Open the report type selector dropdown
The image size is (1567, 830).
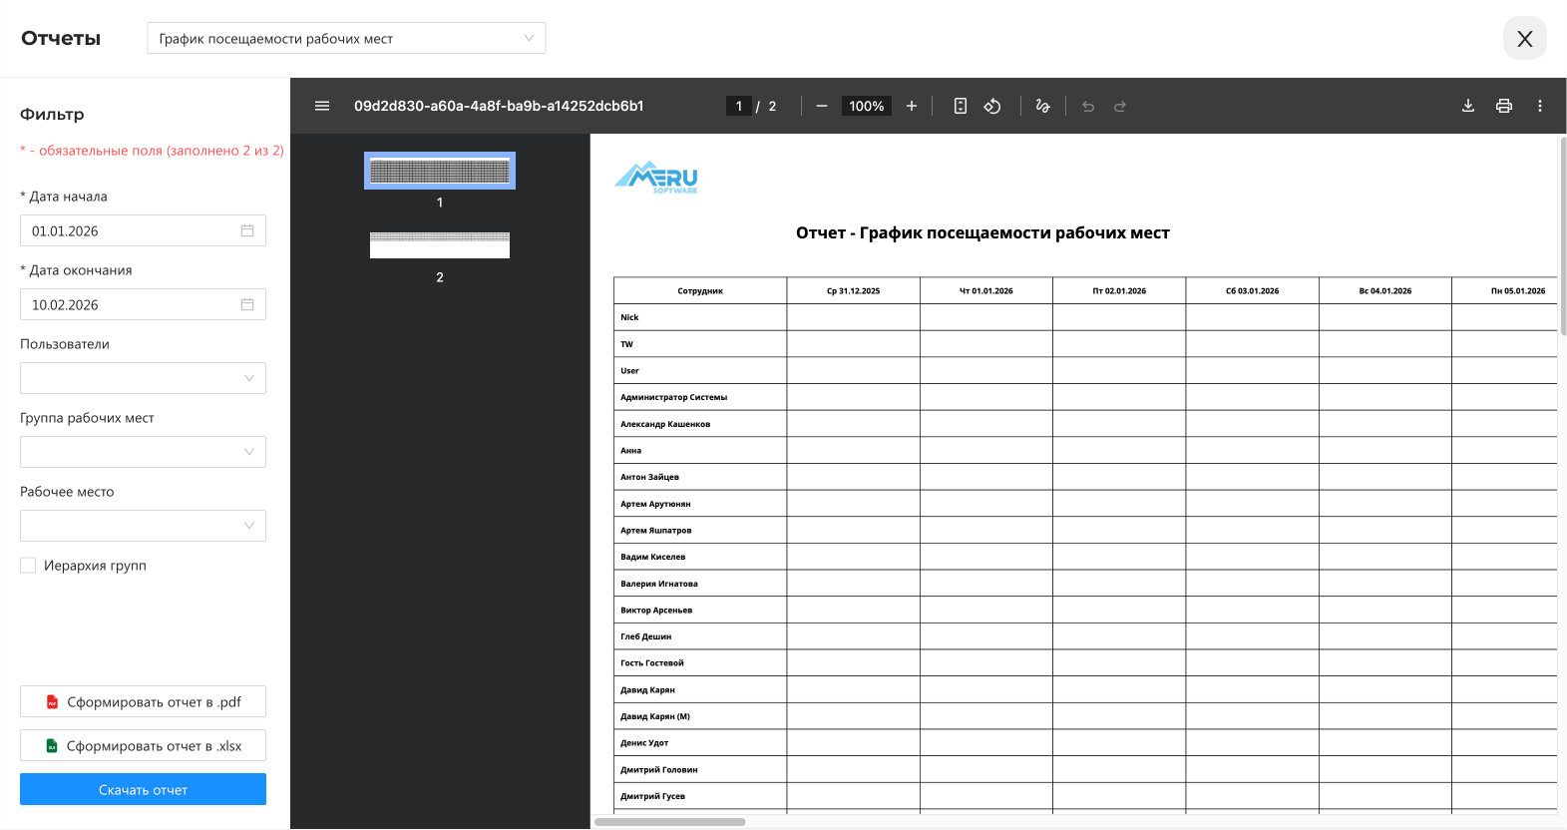click(x=346, y=39)
